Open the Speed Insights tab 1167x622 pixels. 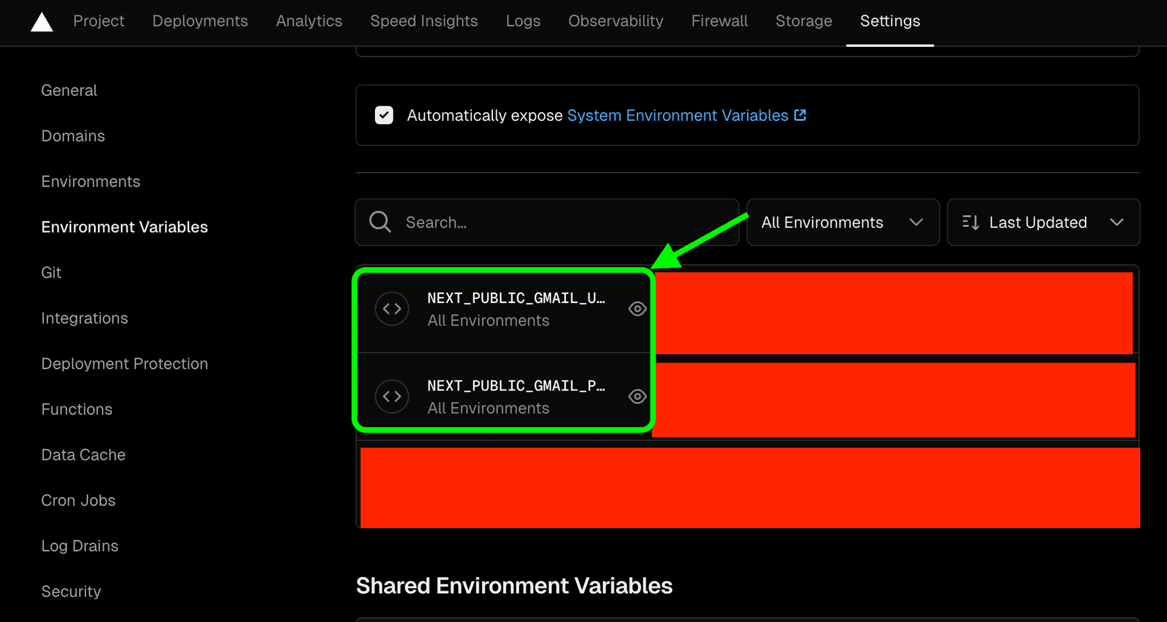tap(424, 21)
